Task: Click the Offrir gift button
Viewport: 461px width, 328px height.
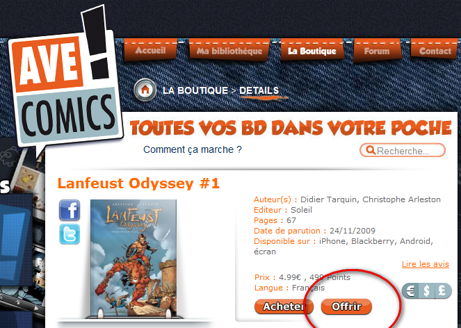Action: coord(346,306)
